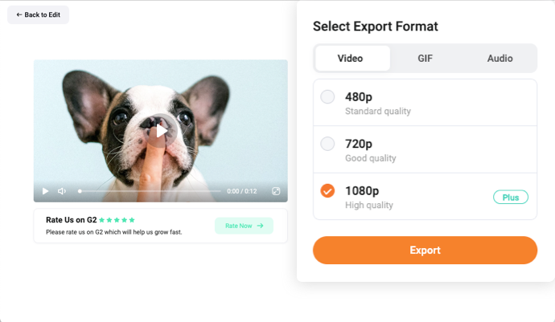Click the arrow icon in Rate Now
The width and height of the screenshot is (555, 322).
point(260,226)
